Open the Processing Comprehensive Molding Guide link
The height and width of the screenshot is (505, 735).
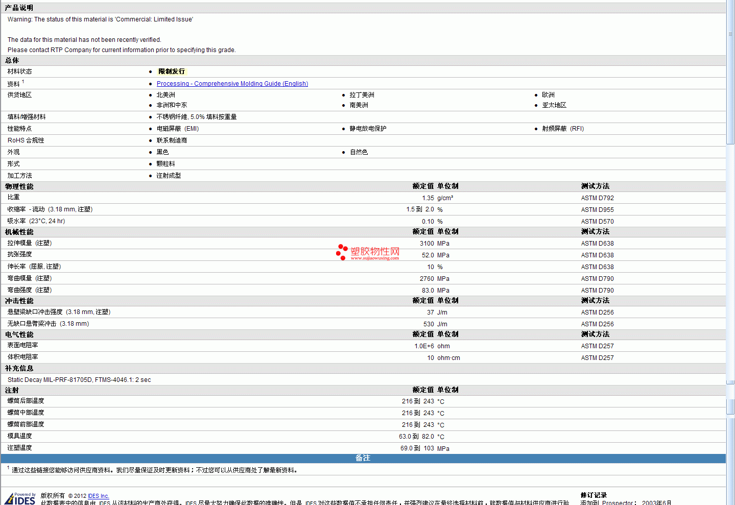[x=232, y=84]
